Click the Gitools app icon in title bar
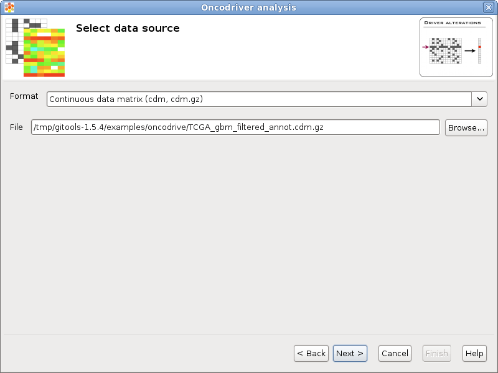Image resolution: width=498 pixels, height=373 pixels. click(9, 7)
